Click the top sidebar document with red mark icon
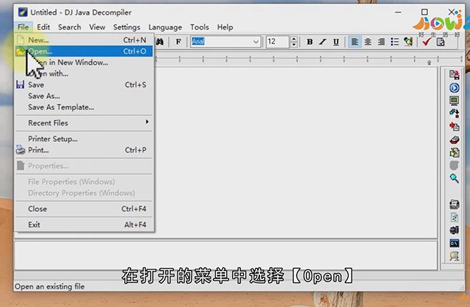The height and width of the screenshot is (307, 470). 454,74
